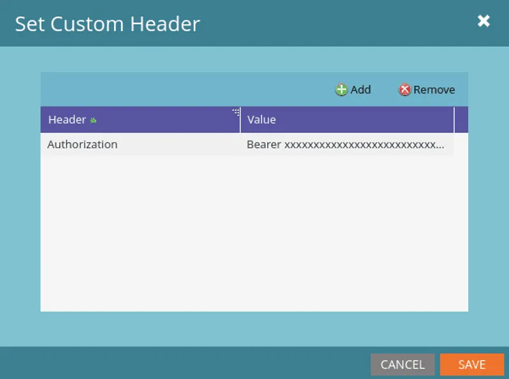Image resolution: width=509 pixels, height=379 pixels.
Task: Select the Remove action in the toolbar
Action: (427, 90)
